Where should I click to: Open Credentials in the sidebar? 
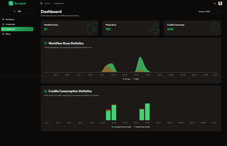17,24
